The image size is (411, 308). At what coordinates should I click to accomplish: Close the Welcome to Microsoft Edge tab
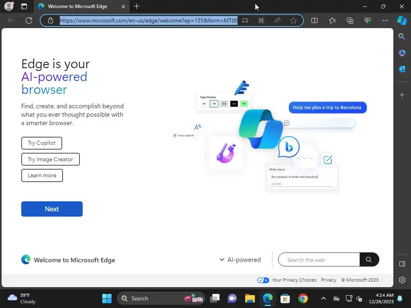point(123,6)
